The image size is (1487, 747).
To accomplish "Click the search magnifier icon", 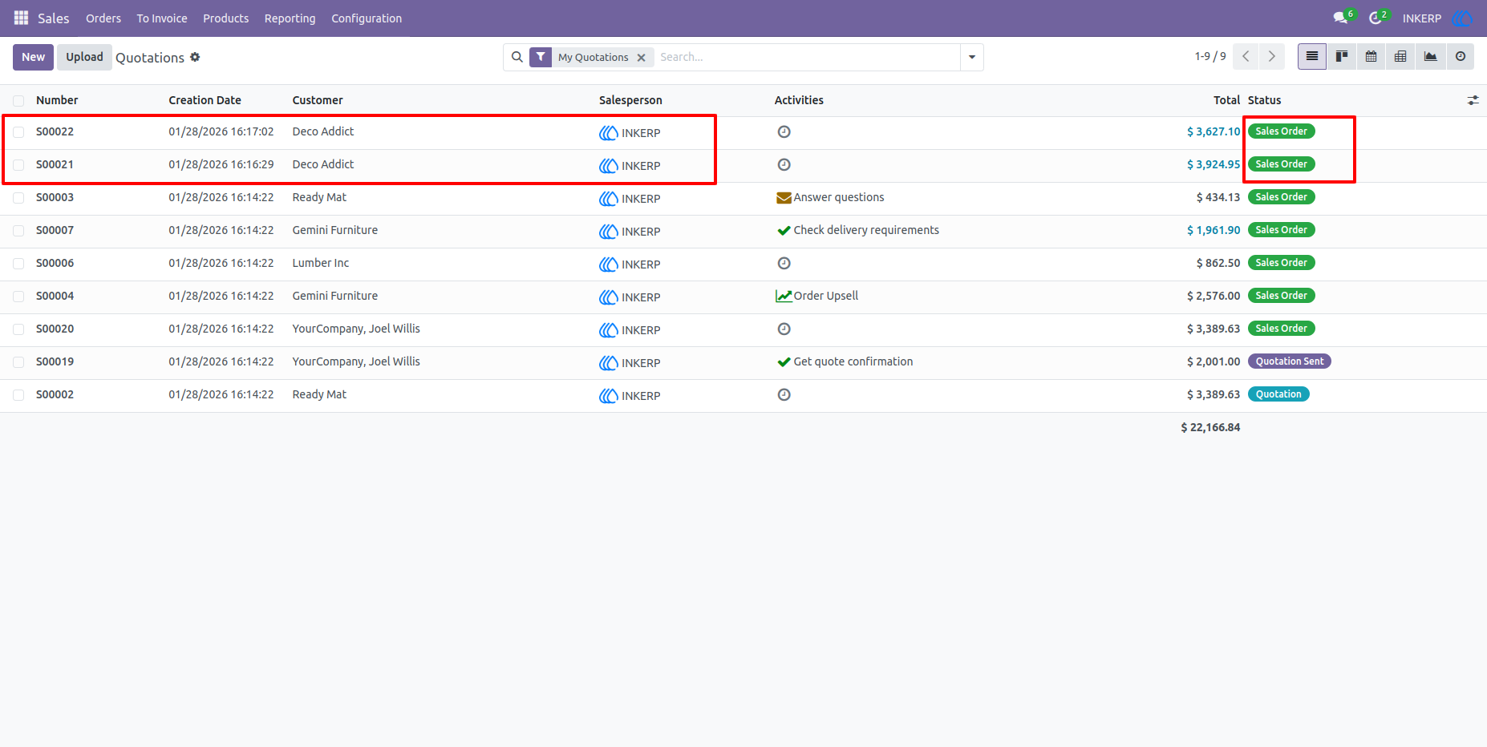I will point(517,57).
